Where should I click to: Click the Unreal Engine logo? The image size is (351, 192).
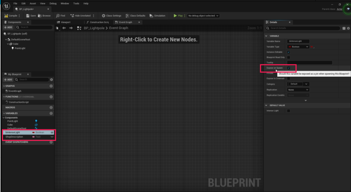click(x=6, y=6)
